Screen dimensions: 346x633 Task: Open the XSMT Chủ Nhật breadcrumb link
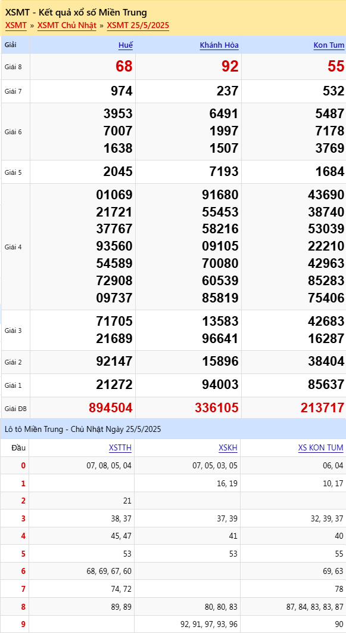pyautogui.click(x=67, y=26)
